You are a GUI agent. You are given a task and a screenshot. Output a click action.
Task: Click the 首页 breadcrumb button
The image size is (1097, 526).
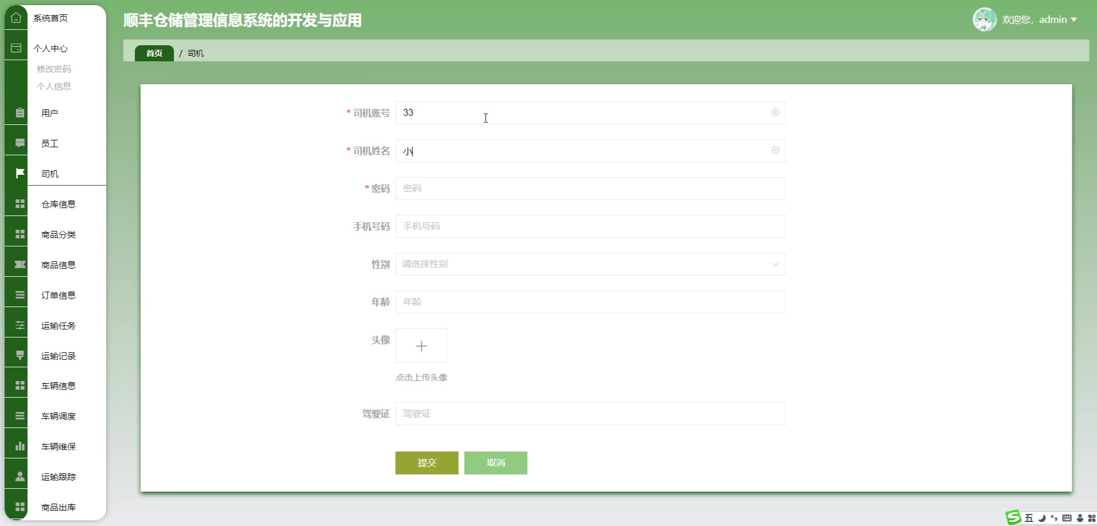(154, 53)
